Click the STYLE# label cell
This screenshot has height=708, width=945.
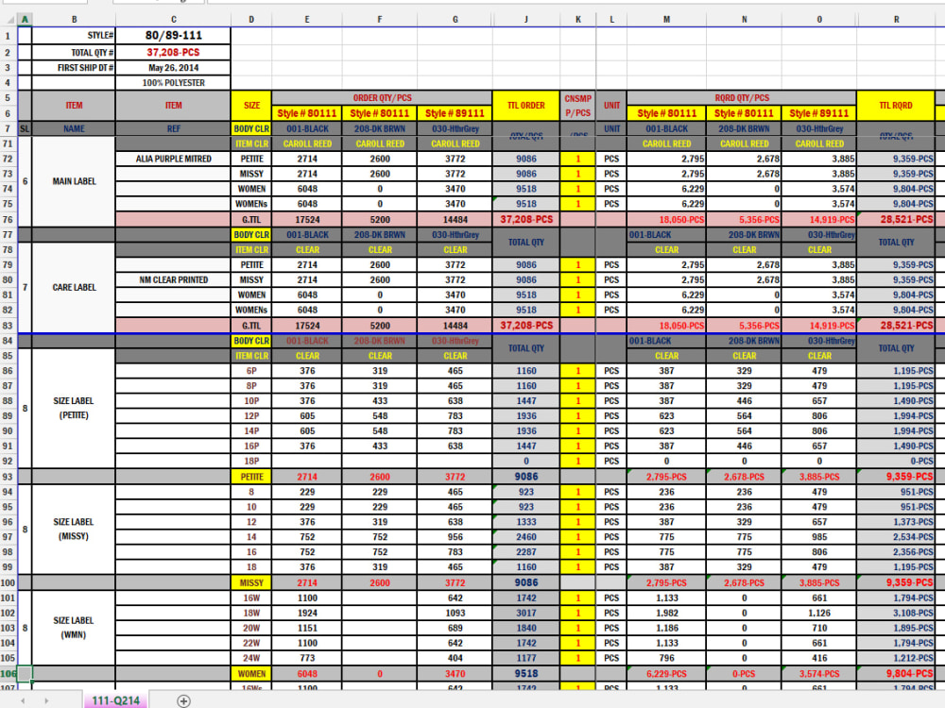click(74, 36)
